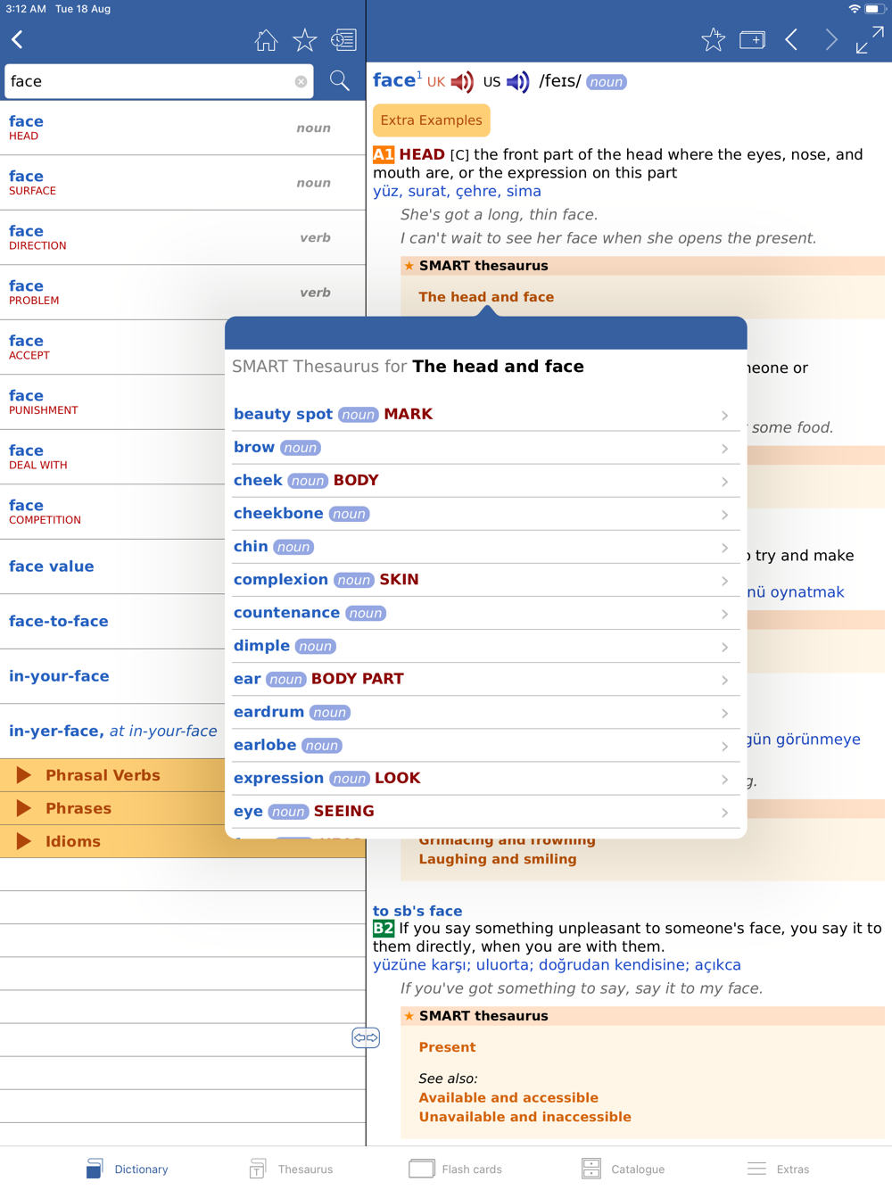
Task: Click Laughing and smiling link
Action: pyautogui.click(x=498, y=859)
